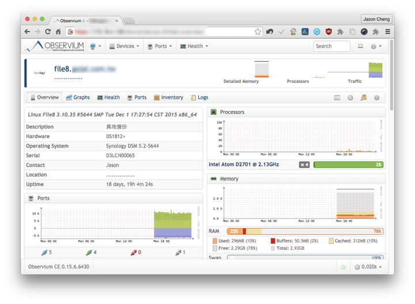415x304 pixels.
Task: Click the memory usage graph
Action: pos(296,204)
